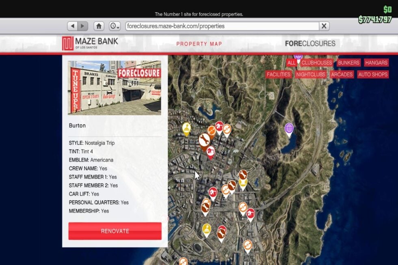Open the browser history clock dropdown
This screenshot has height=265, width=398.
pyautogui.click(x=115, y=26)
